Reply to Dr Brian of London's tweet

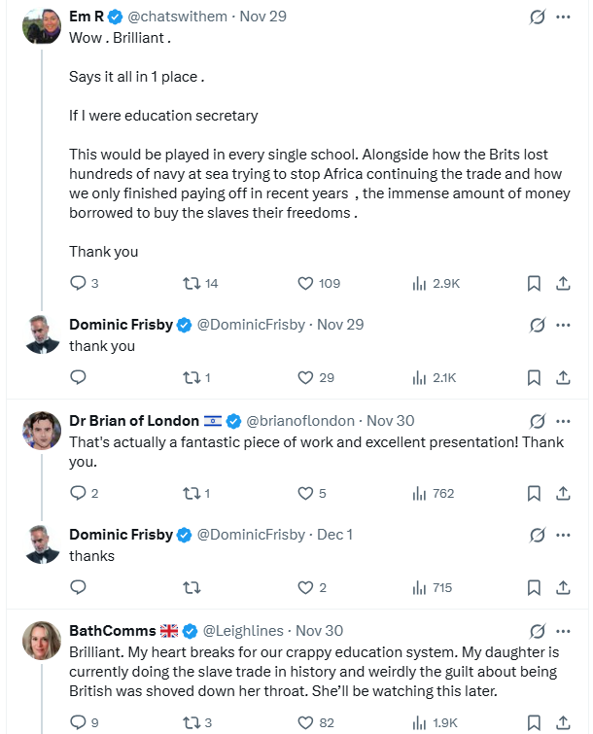click(79, 493)
